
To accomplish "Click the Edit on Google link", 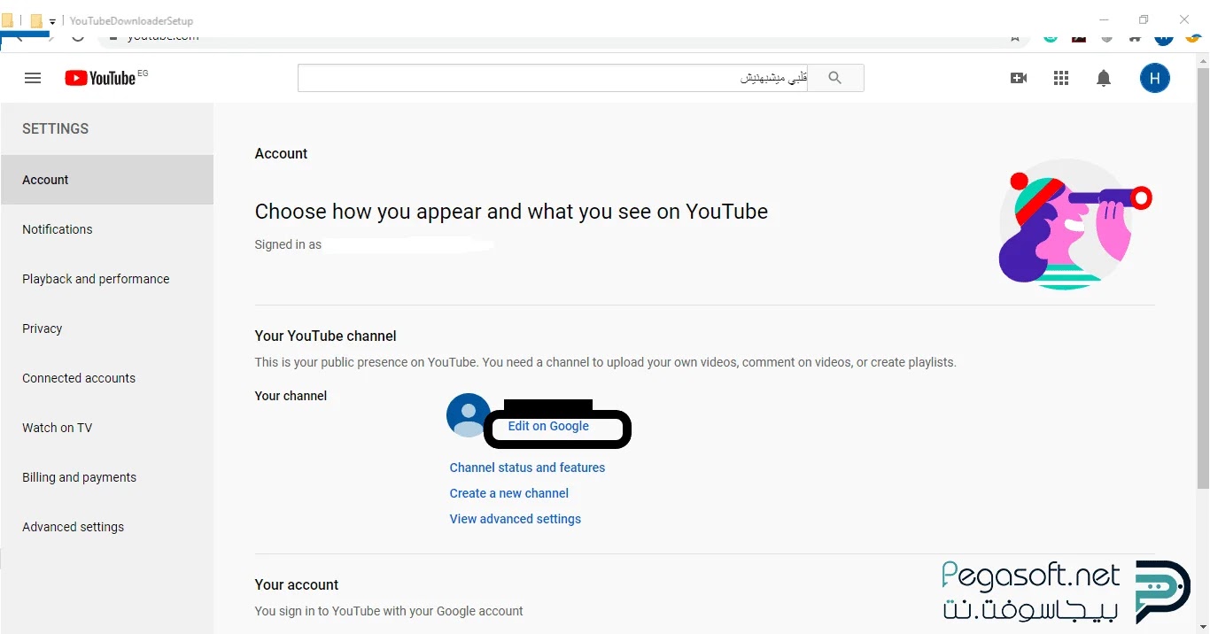I will point(548,426).
